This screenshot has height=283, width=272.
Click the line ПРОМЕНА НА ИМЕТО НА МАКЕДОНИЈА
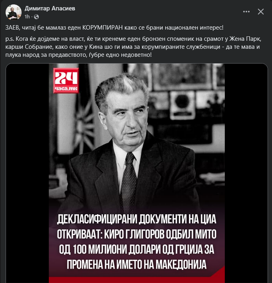click(136, 265)
